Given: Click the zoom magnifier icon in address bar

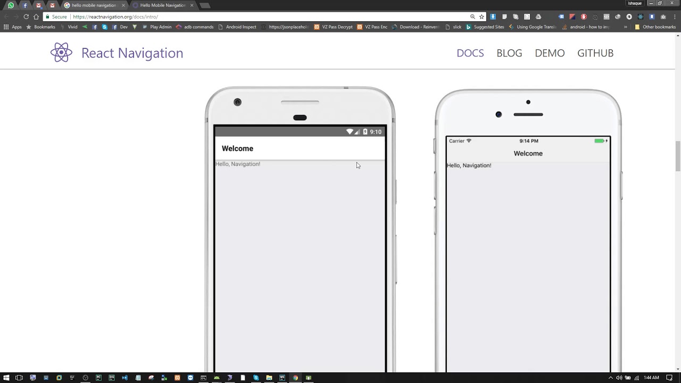Looking at the screenshot, I should (472, 16).
